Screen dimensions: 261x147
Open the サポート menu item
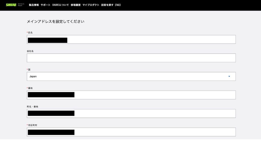(45, 5)
